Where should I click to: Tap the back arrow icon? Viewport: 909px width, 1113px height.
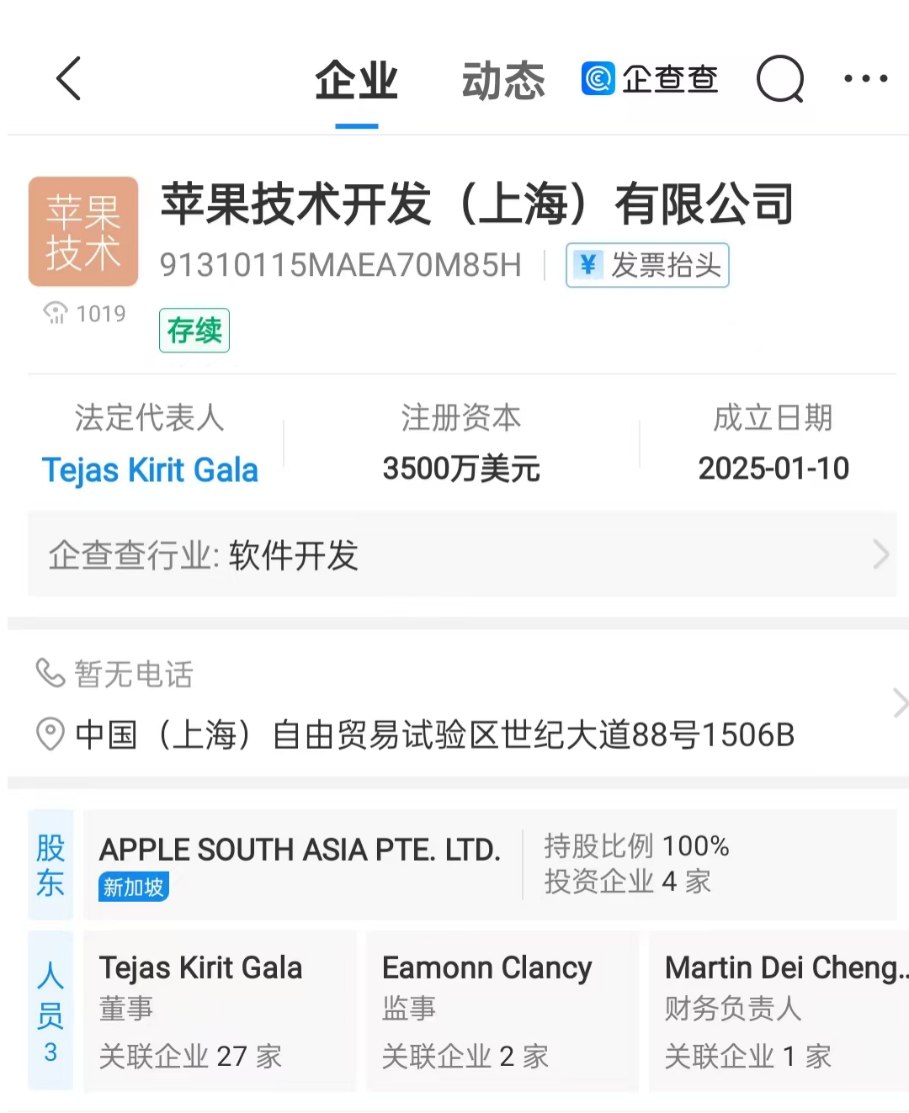click(69, 79)
